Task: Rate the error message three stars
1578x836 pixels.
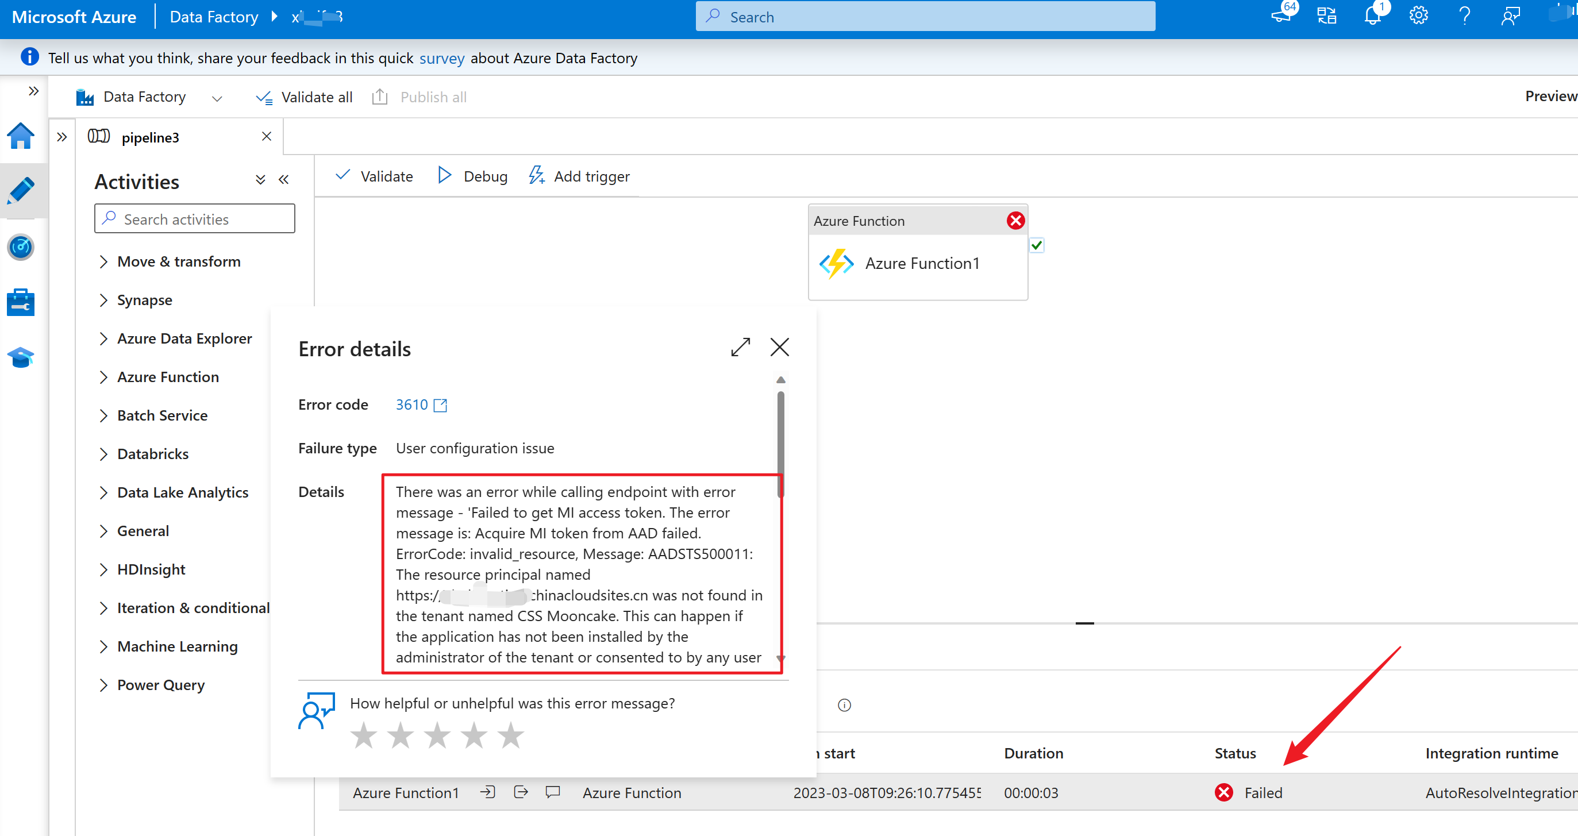Action: 437,735
